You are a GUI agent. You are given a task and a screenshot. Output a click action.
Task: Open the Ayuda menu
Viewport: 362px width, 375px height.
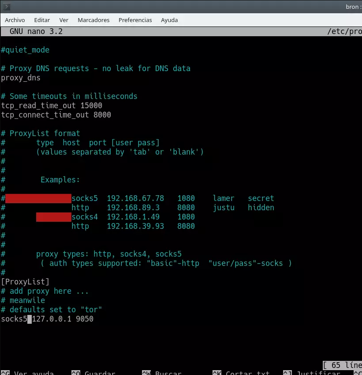point(169,20)
